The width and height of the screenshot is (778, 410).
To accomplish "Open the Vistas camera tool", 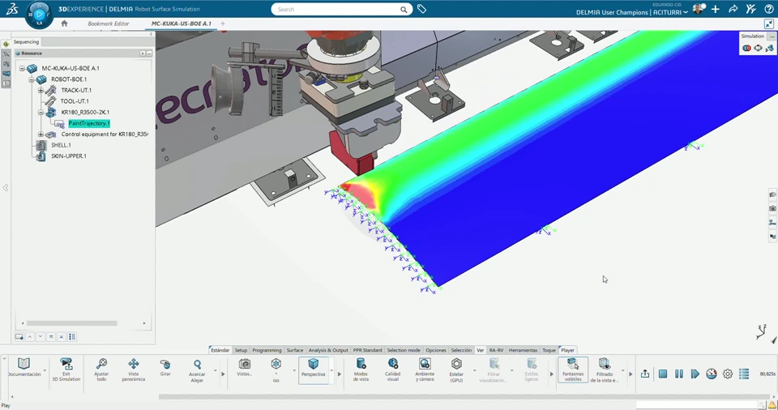I will 244,368.
